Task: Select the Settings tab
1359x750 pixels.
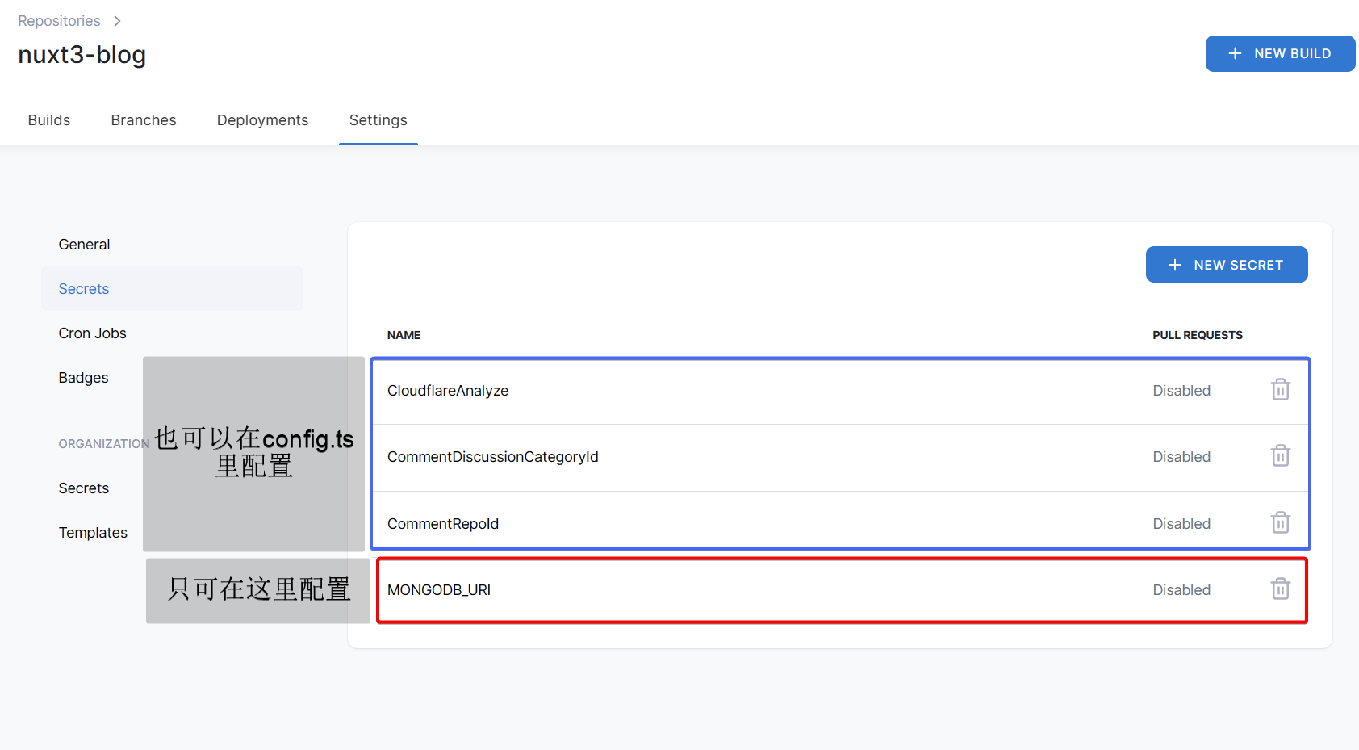Action: [378, 120]
